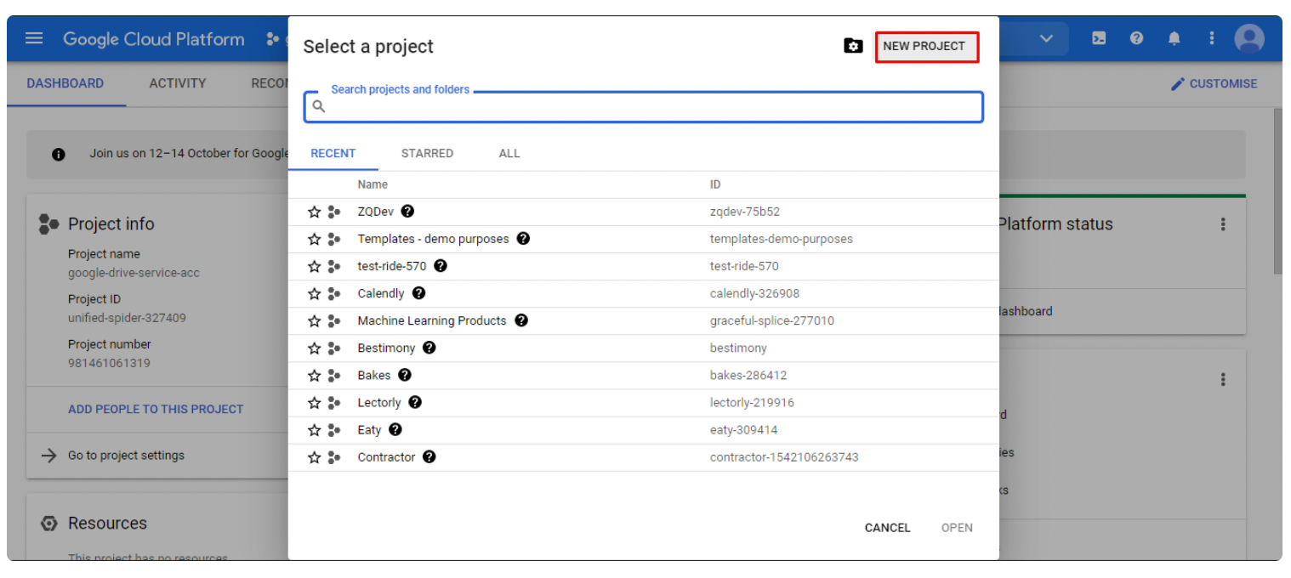Click help icon beside test-ride-570
The height and width of the screenshot is (578, 1291).
[x=441, y=265]
